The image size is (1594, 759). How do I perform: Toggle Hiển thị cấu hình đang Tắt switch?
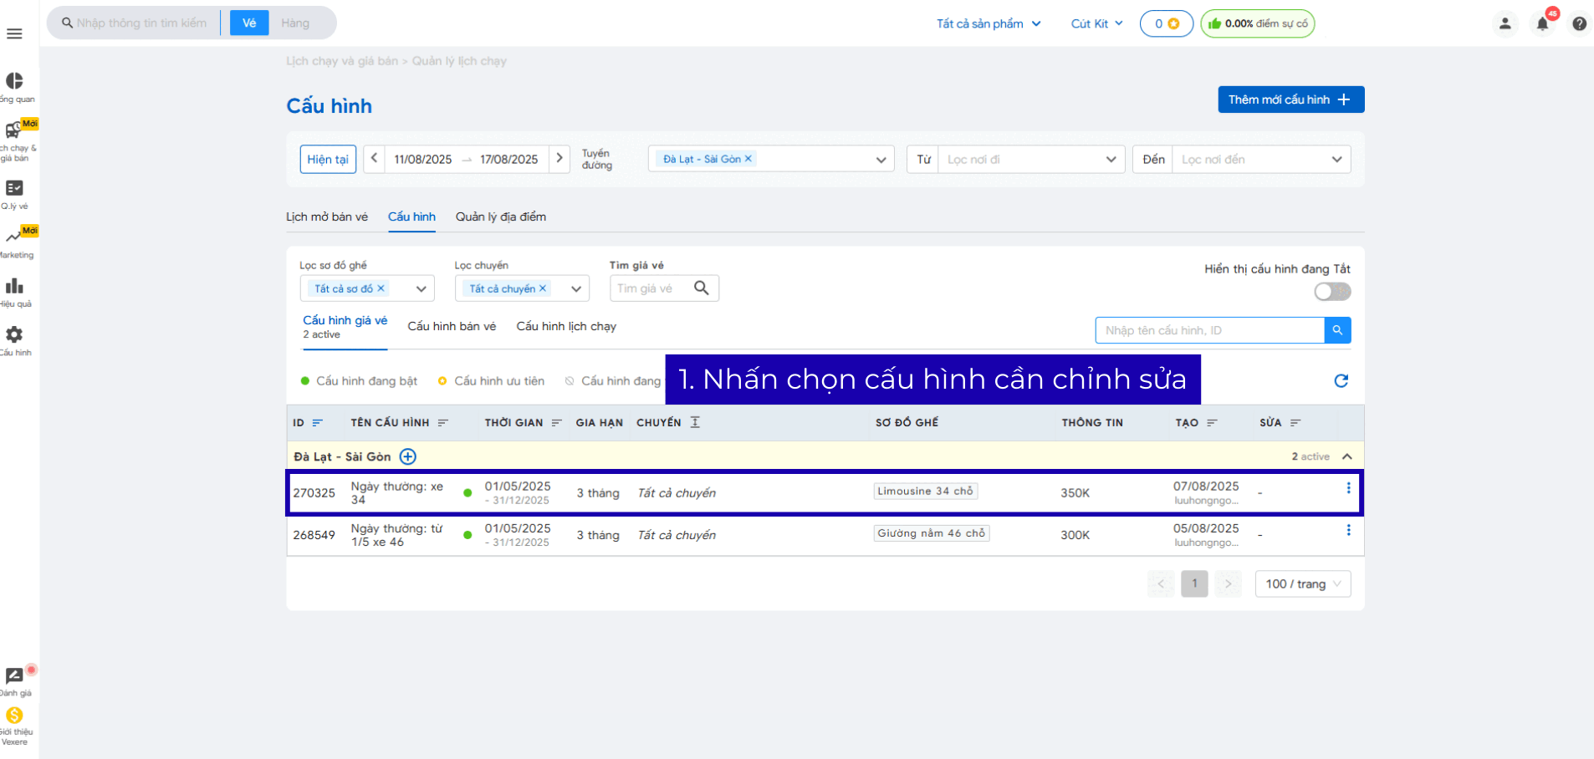(x=1331, y=292)
